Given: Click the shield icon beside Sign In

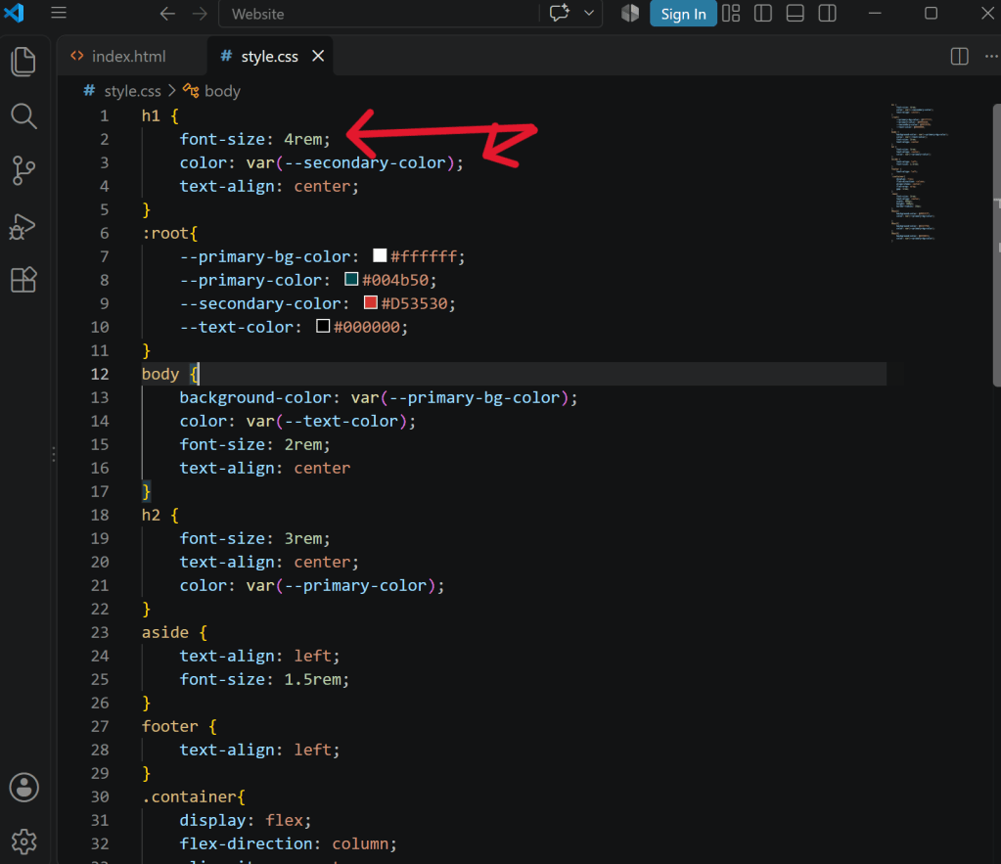Looking at the screenshot, I should tap(630, 14).
